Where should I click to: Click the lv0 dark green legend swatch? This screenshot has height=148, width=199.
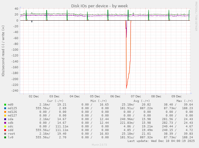click(x=5, y=137)
